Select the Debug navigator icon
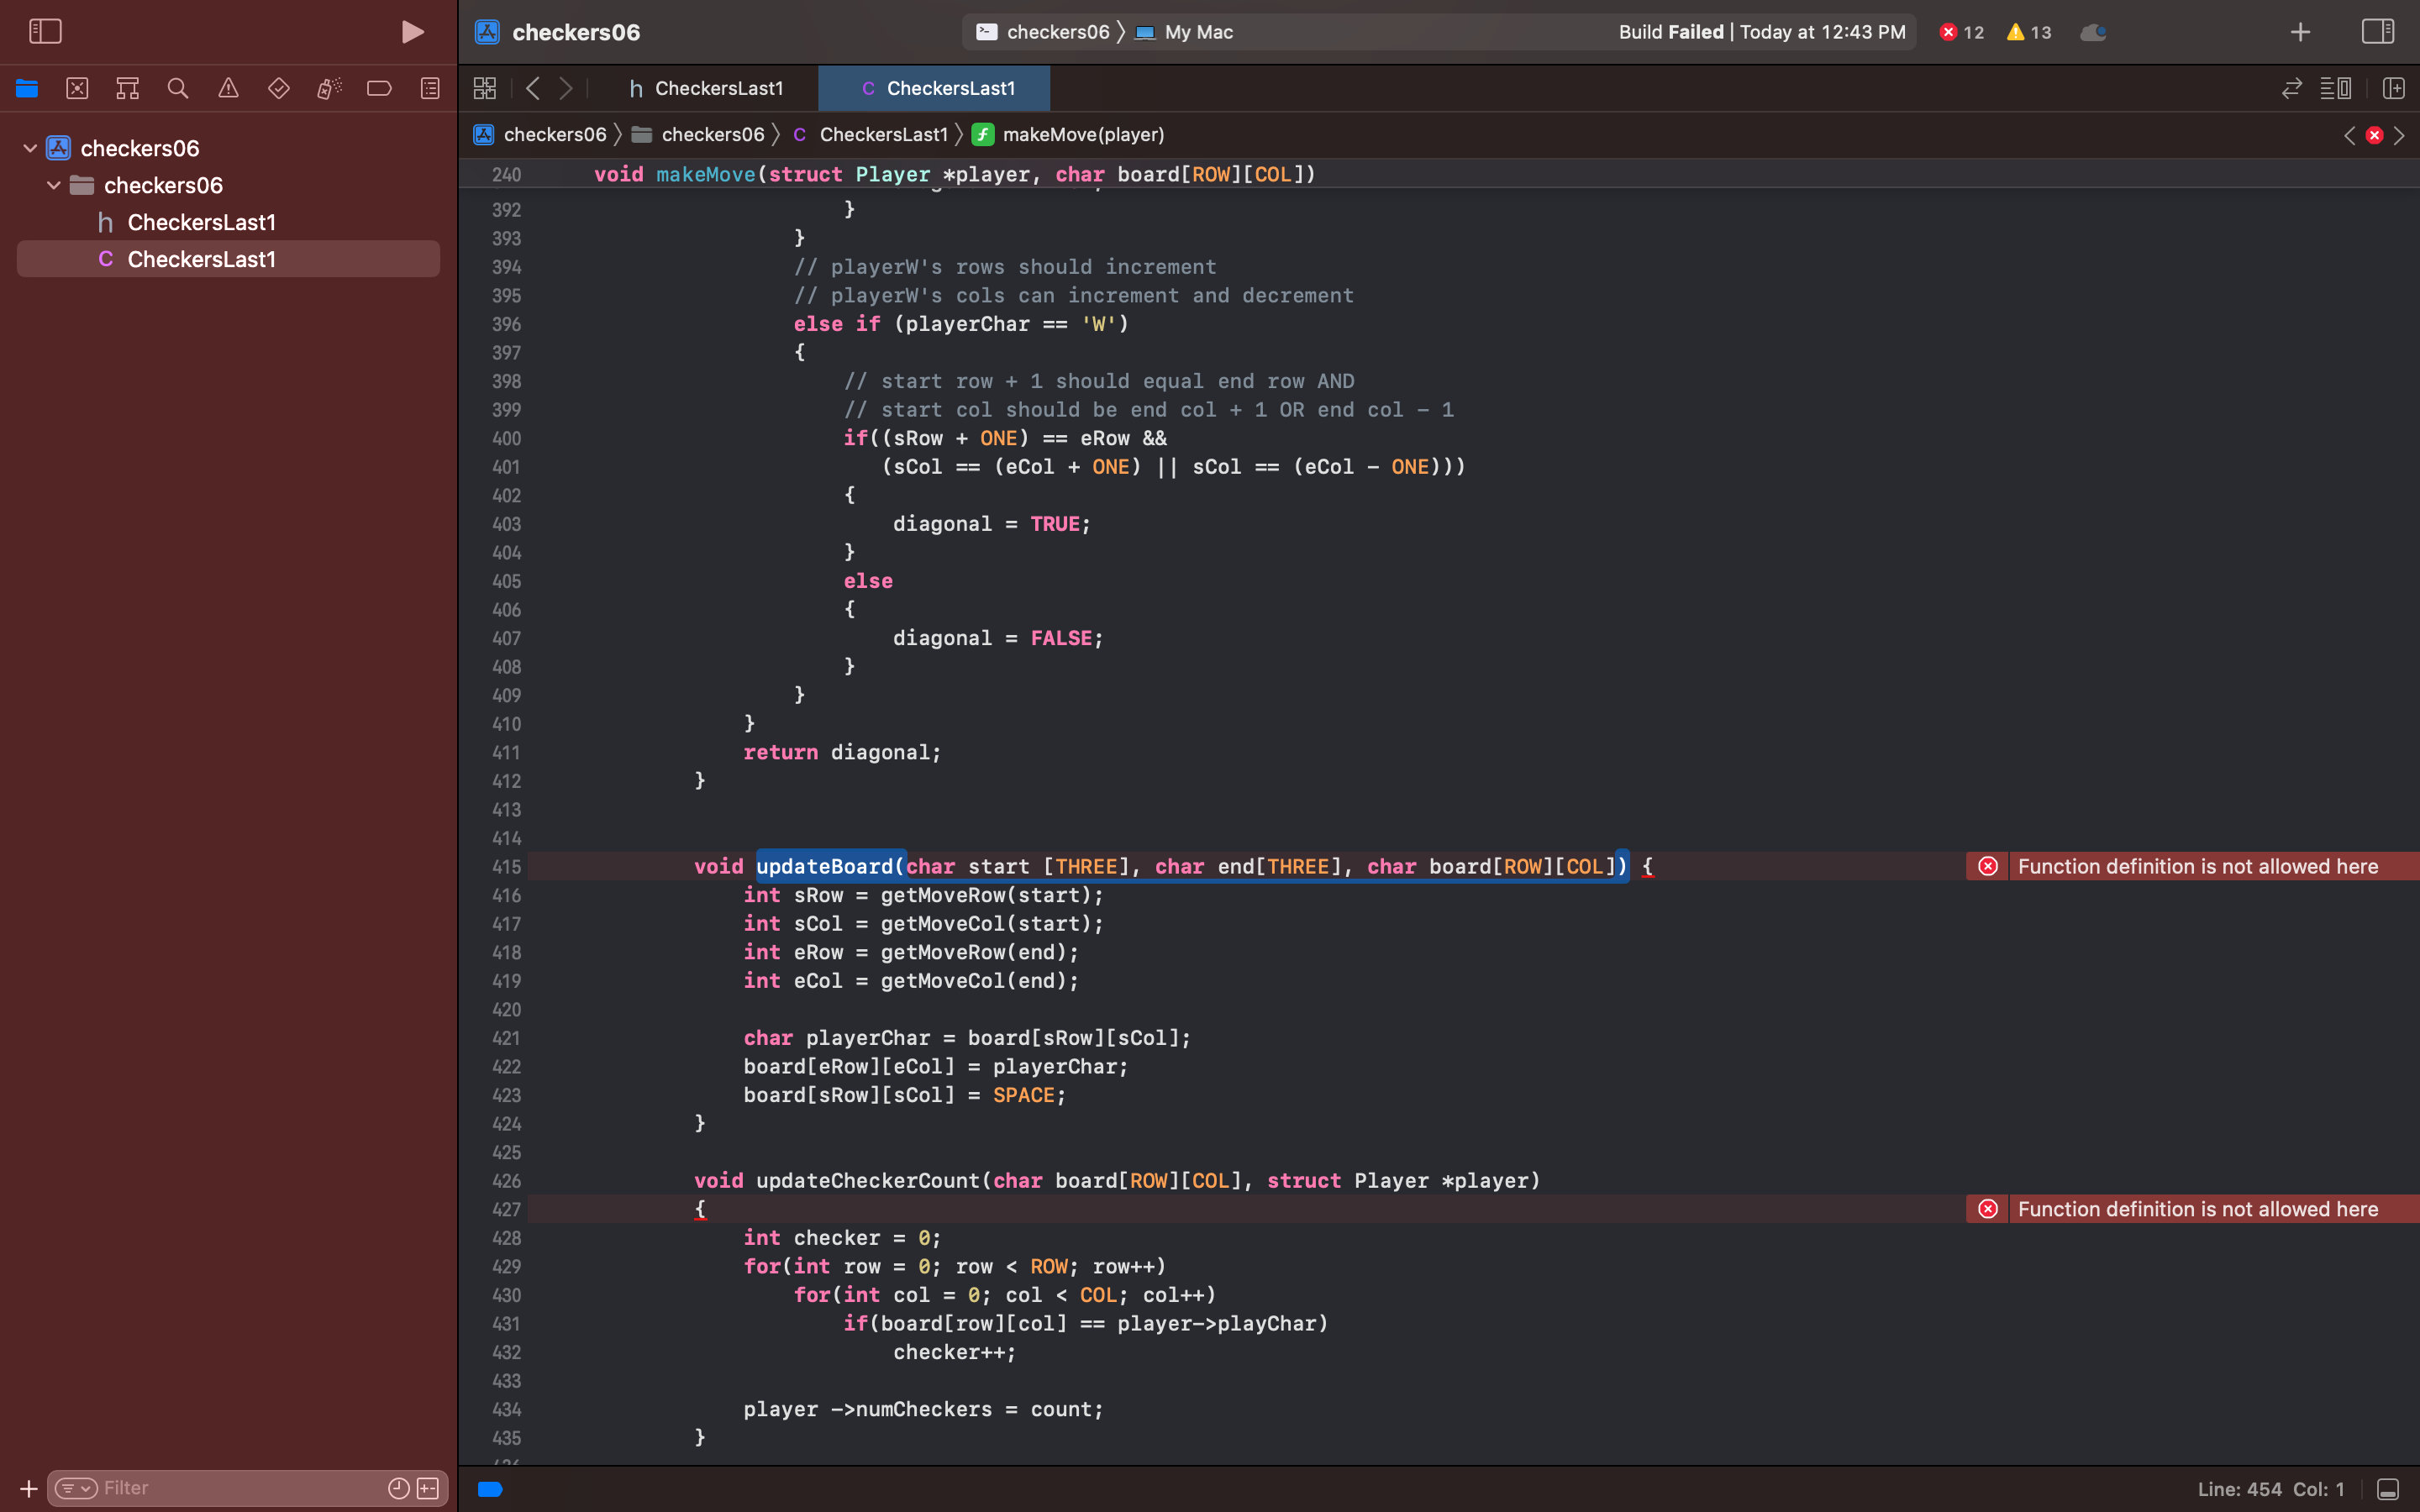Viewport: 2420px width, 1512px height. point(328,88)
